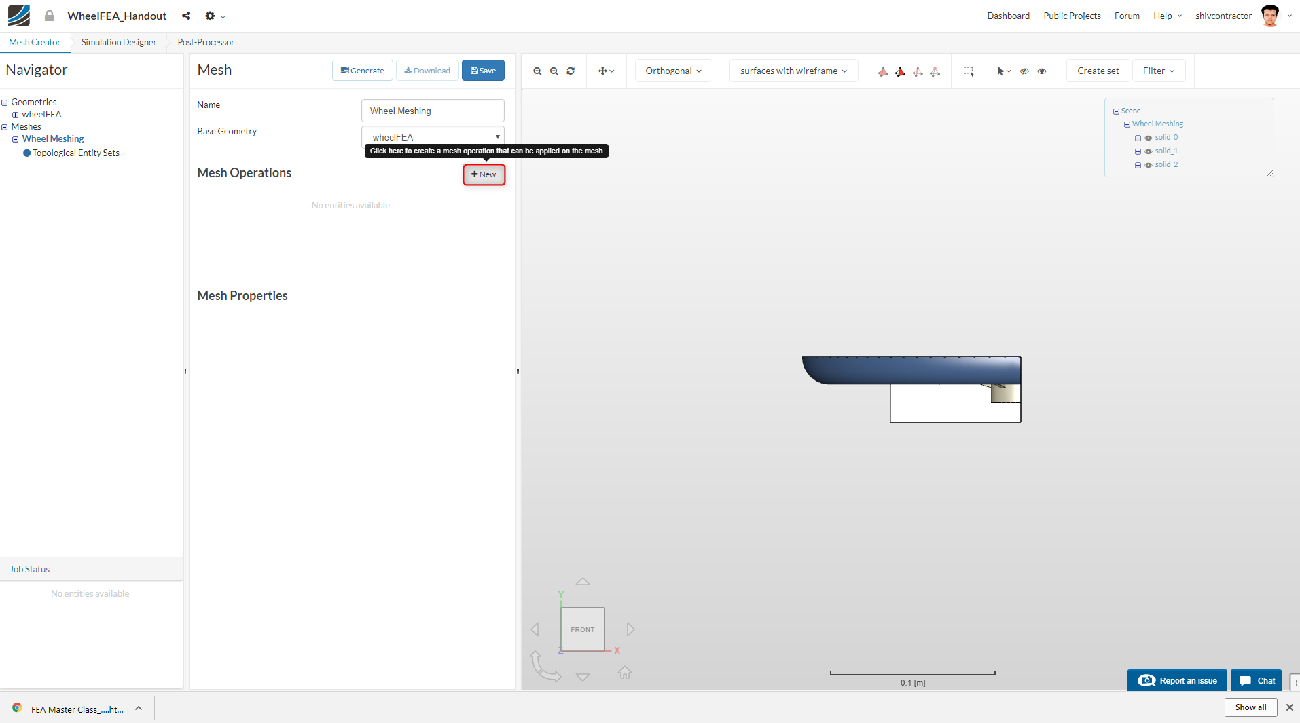Image resolution: width=1300 pixels, height=723 pixels.
Task: Open the Help menu
Action: tap(1168, 16)
